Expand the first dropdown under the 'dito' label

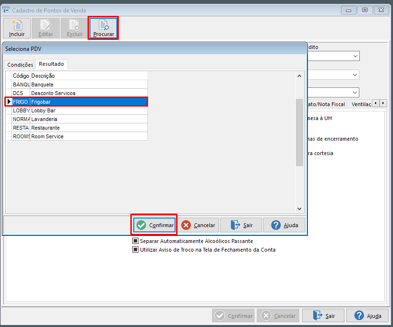[x=355, y=56]
